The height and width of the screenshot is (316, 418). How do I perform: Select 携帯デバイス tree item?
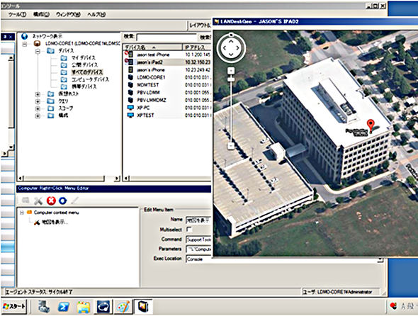84,86
